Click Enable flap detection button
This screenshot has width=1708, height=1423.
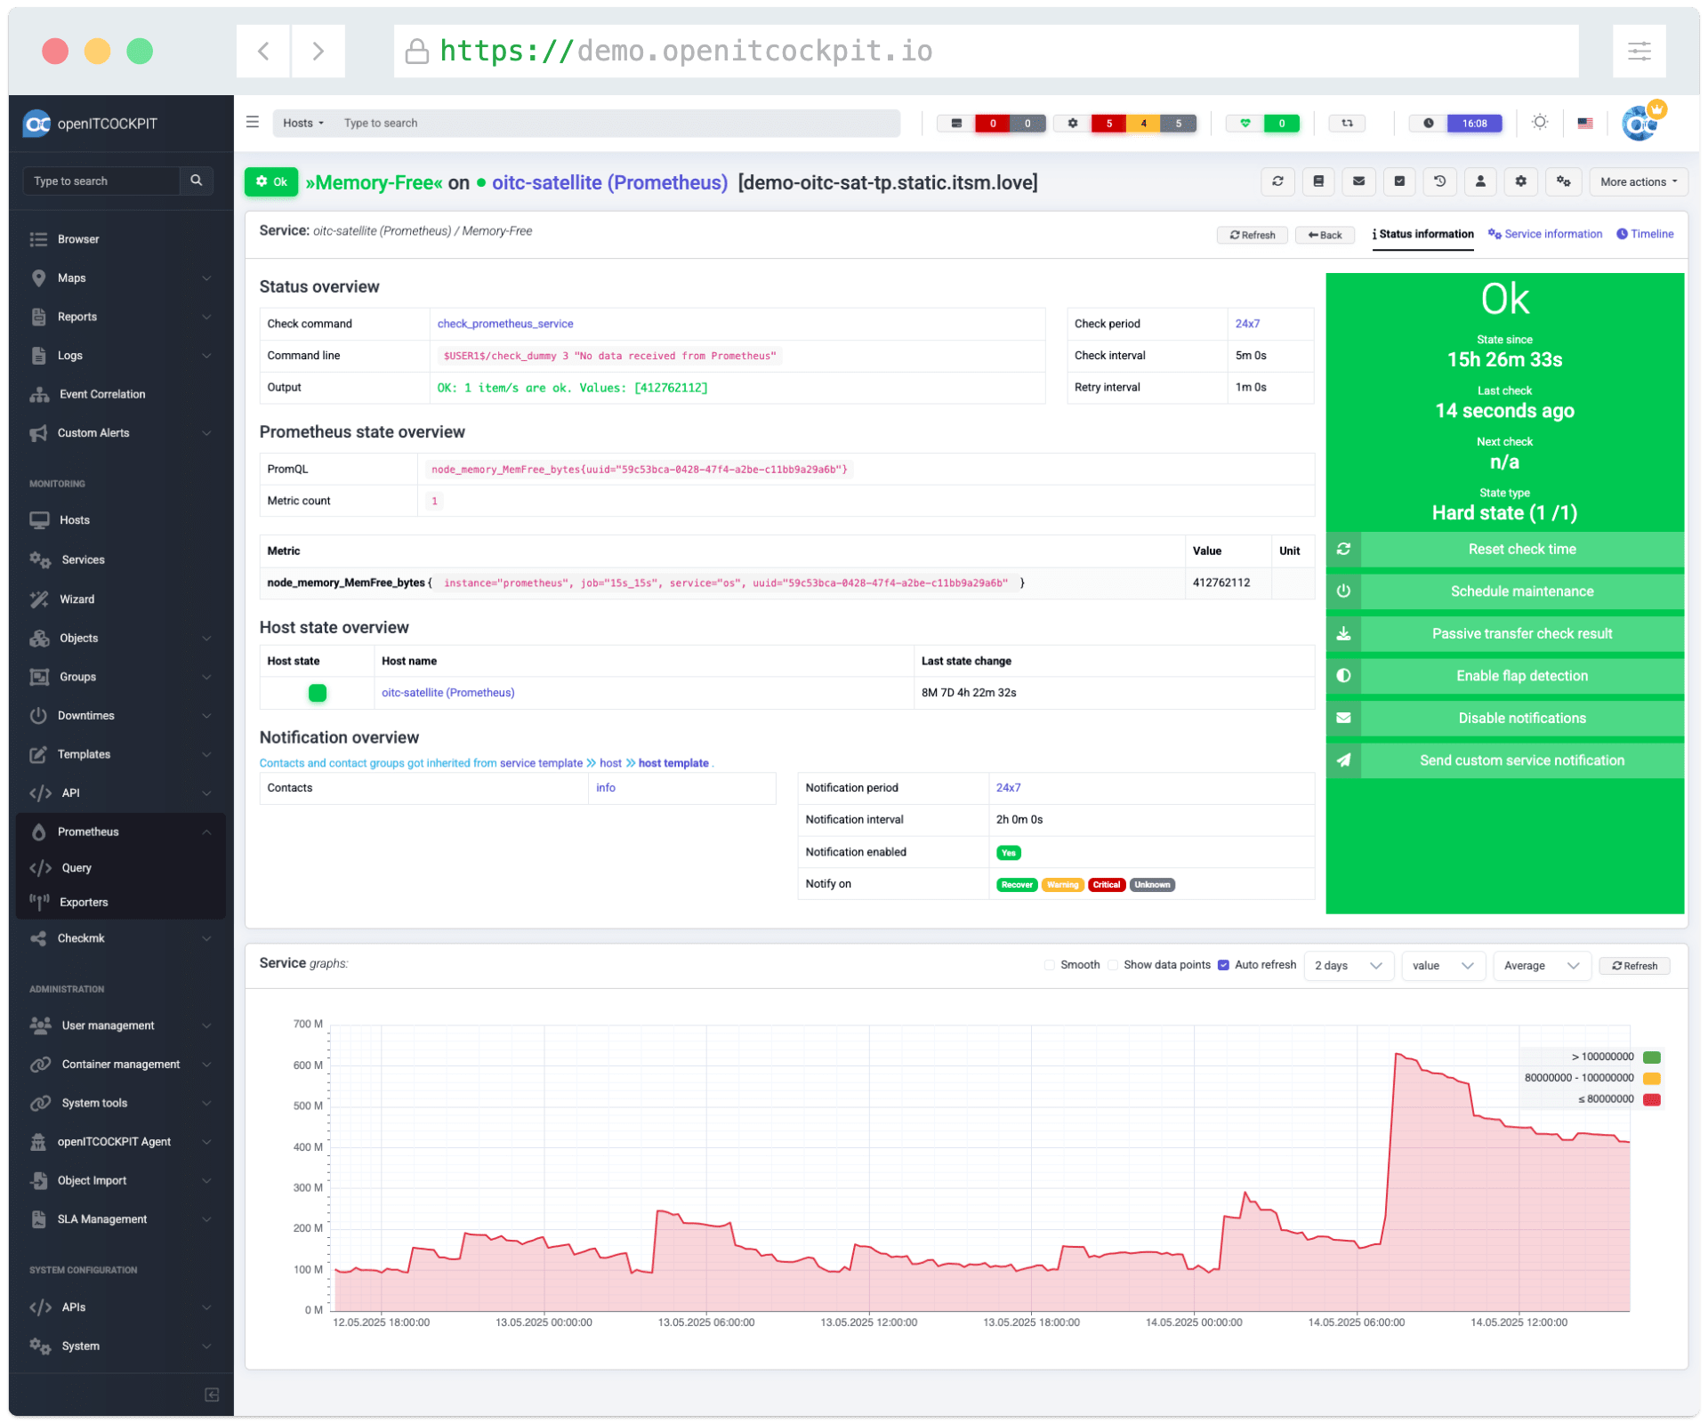click(x=1522, y=676)
